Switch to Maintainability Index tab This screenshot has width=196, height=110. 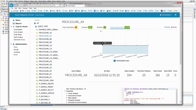pos(120,27)
